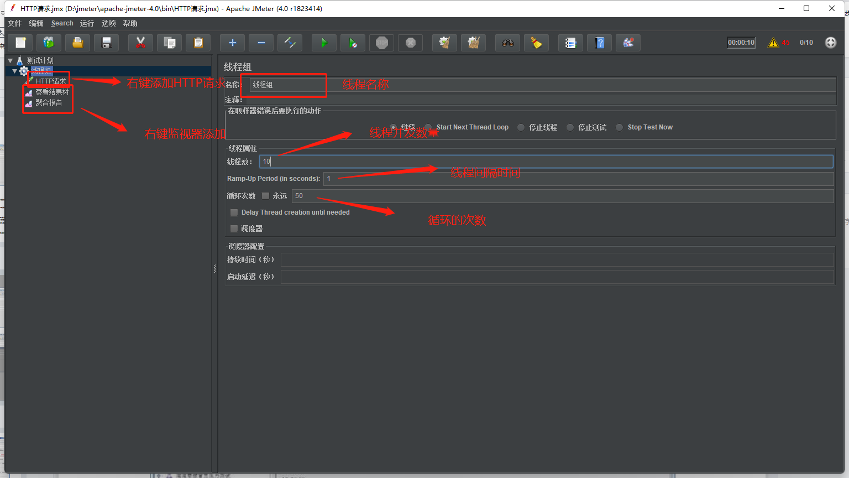Enable Delay Thread creation until needed
The image size is (849, 478).
(x=234, y=212)
